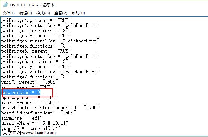
Task: Click the displayName = "OS X 10.11" line
Action: pos(35,123)
